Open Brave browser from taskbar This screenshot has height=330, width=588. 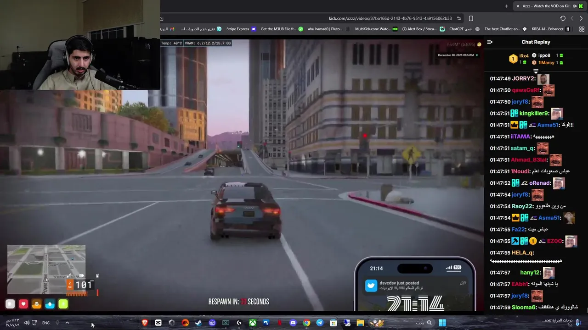pyautogui.click(x=145, y=323)
